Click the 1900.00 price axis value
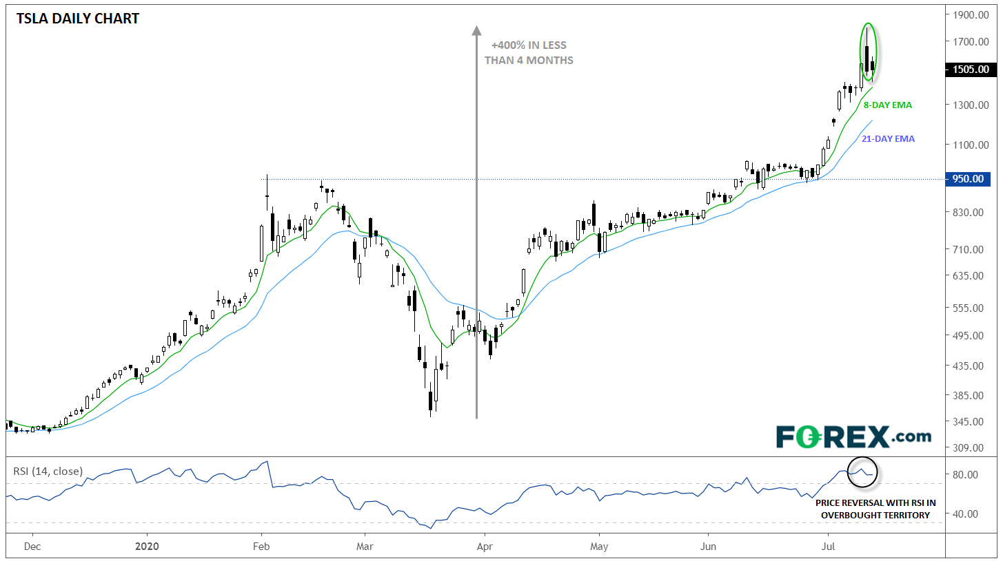Screen dimensions: 1003x561 click(972, 15)
